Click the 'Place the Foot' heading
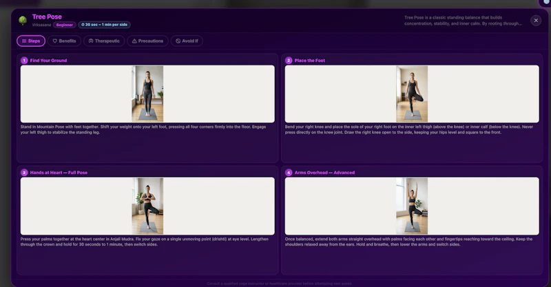The height and width of the screenshot is (287, 551). point(309,61)
